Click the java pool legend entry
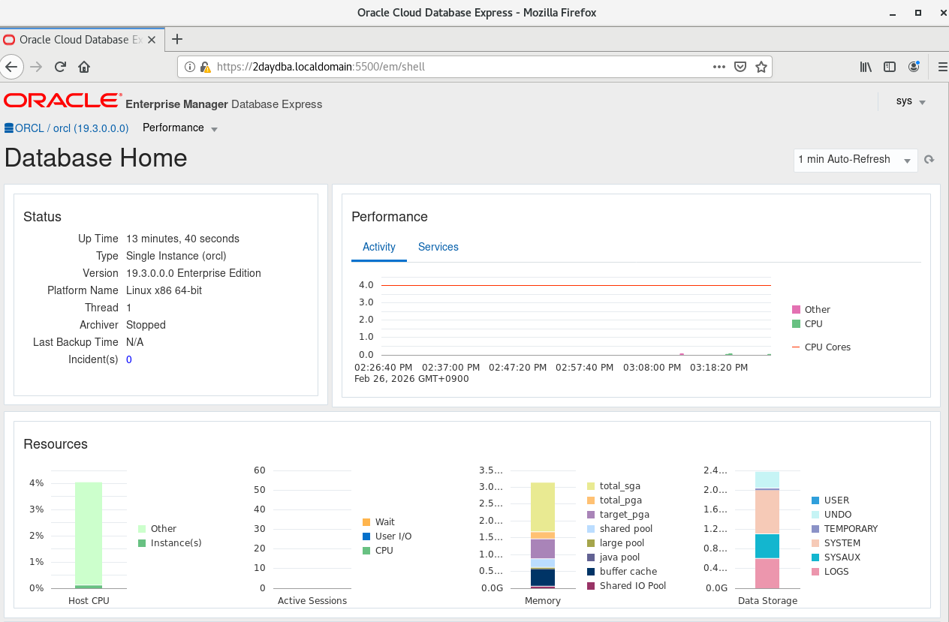The height and width of the screenshot is (622, 949). coord(613,557)
